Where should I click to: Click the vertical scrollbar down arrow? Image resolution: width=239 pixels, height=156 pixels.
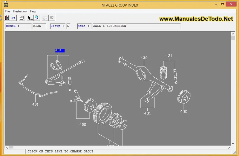pyautogui.click(x=233, y=143)
